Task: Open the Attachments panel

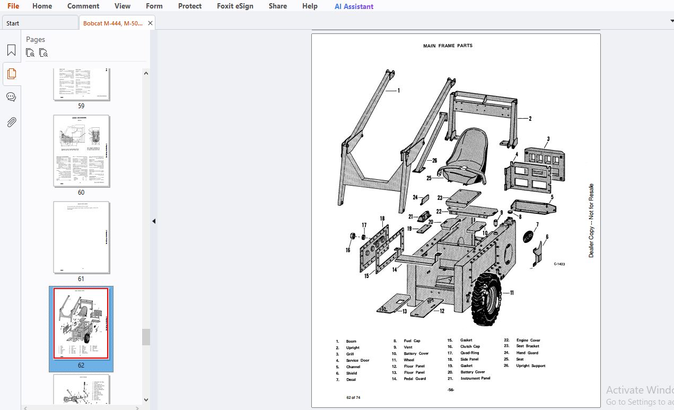Action: (11, 122)
